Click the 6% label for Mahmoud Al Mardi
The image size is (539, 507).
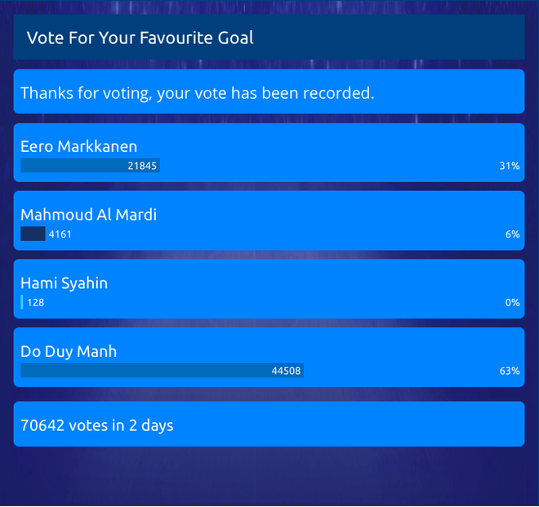[512, 234]
